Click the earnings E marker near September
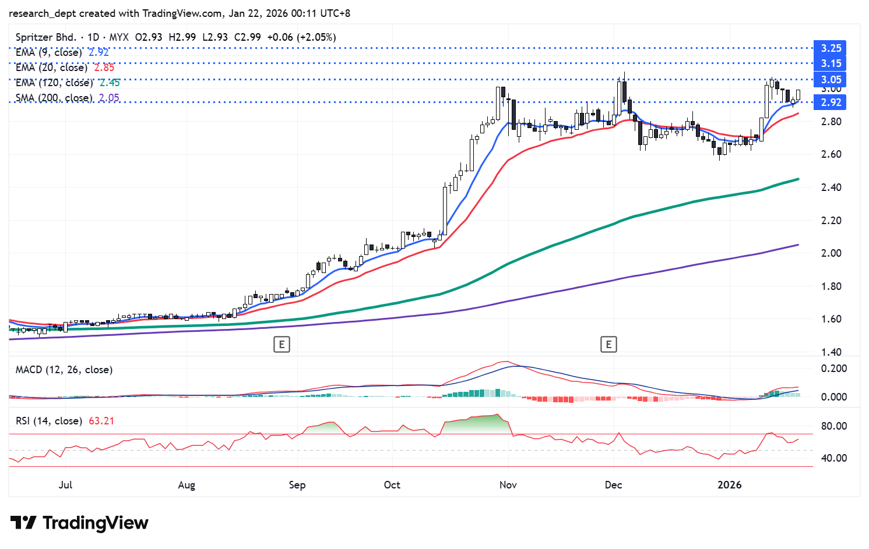Viewport: 869px width, 549px height. tap(282, 345)
